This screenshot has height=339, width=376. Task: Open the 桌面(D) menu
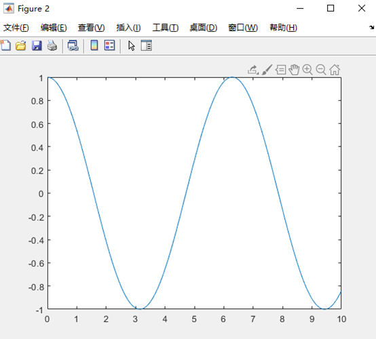click(204, 28)
